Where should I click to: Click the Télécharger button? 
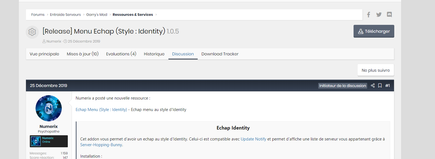(374, 31)
